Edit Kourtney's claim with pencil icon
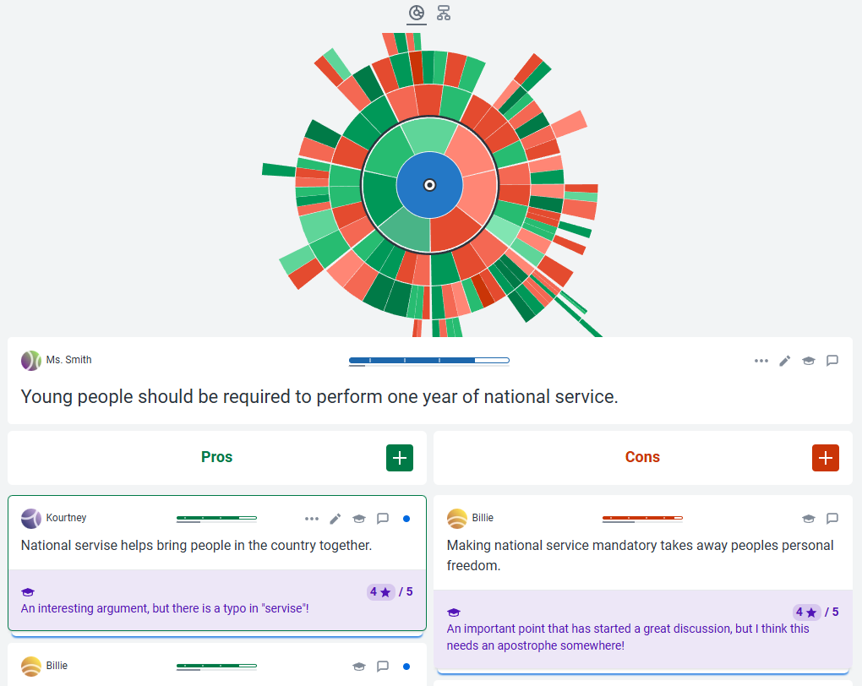 (336, 519)
